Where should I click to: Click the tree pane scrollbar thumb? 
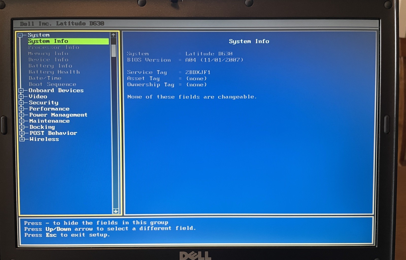(x=114, y=51)
